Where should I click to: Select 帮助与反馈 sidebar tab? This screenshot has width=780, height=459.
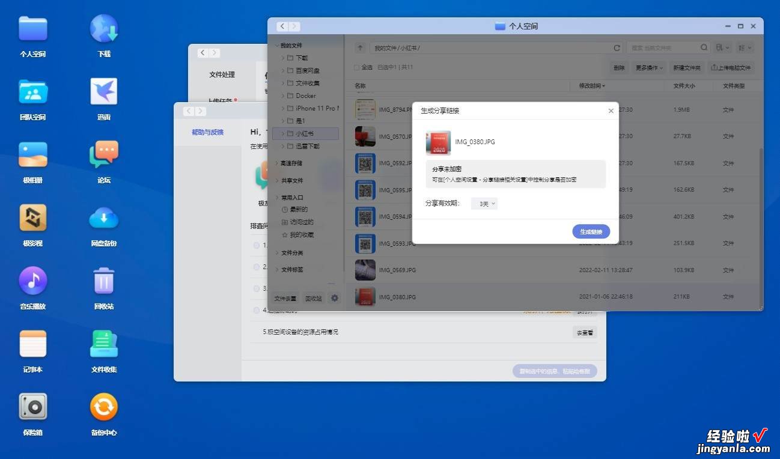[x=207, y=132]
